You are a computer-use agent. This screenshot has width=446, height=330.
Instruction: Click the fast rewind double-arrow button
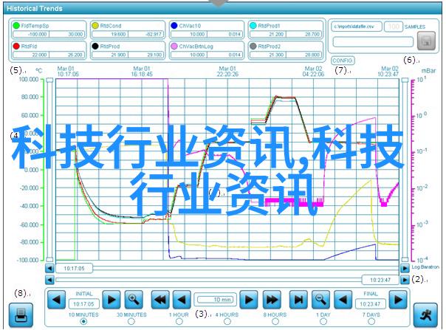point(160,300)
